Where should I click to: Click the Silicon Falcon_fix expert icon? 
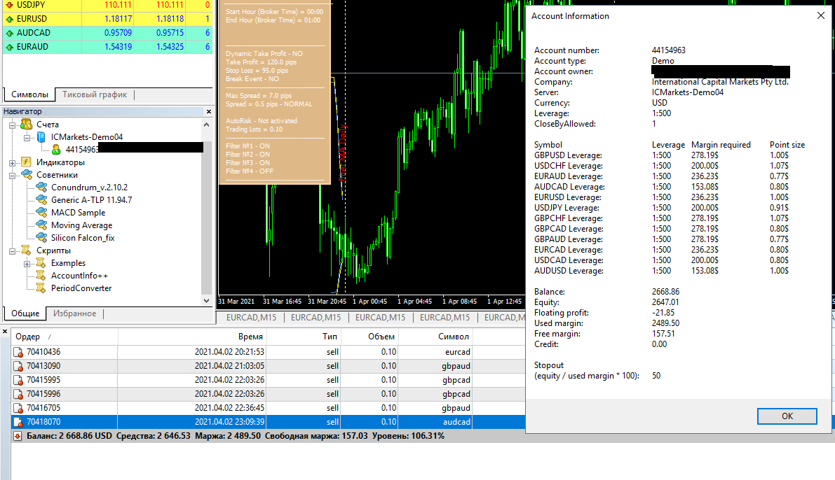click(x=41, y=238)
